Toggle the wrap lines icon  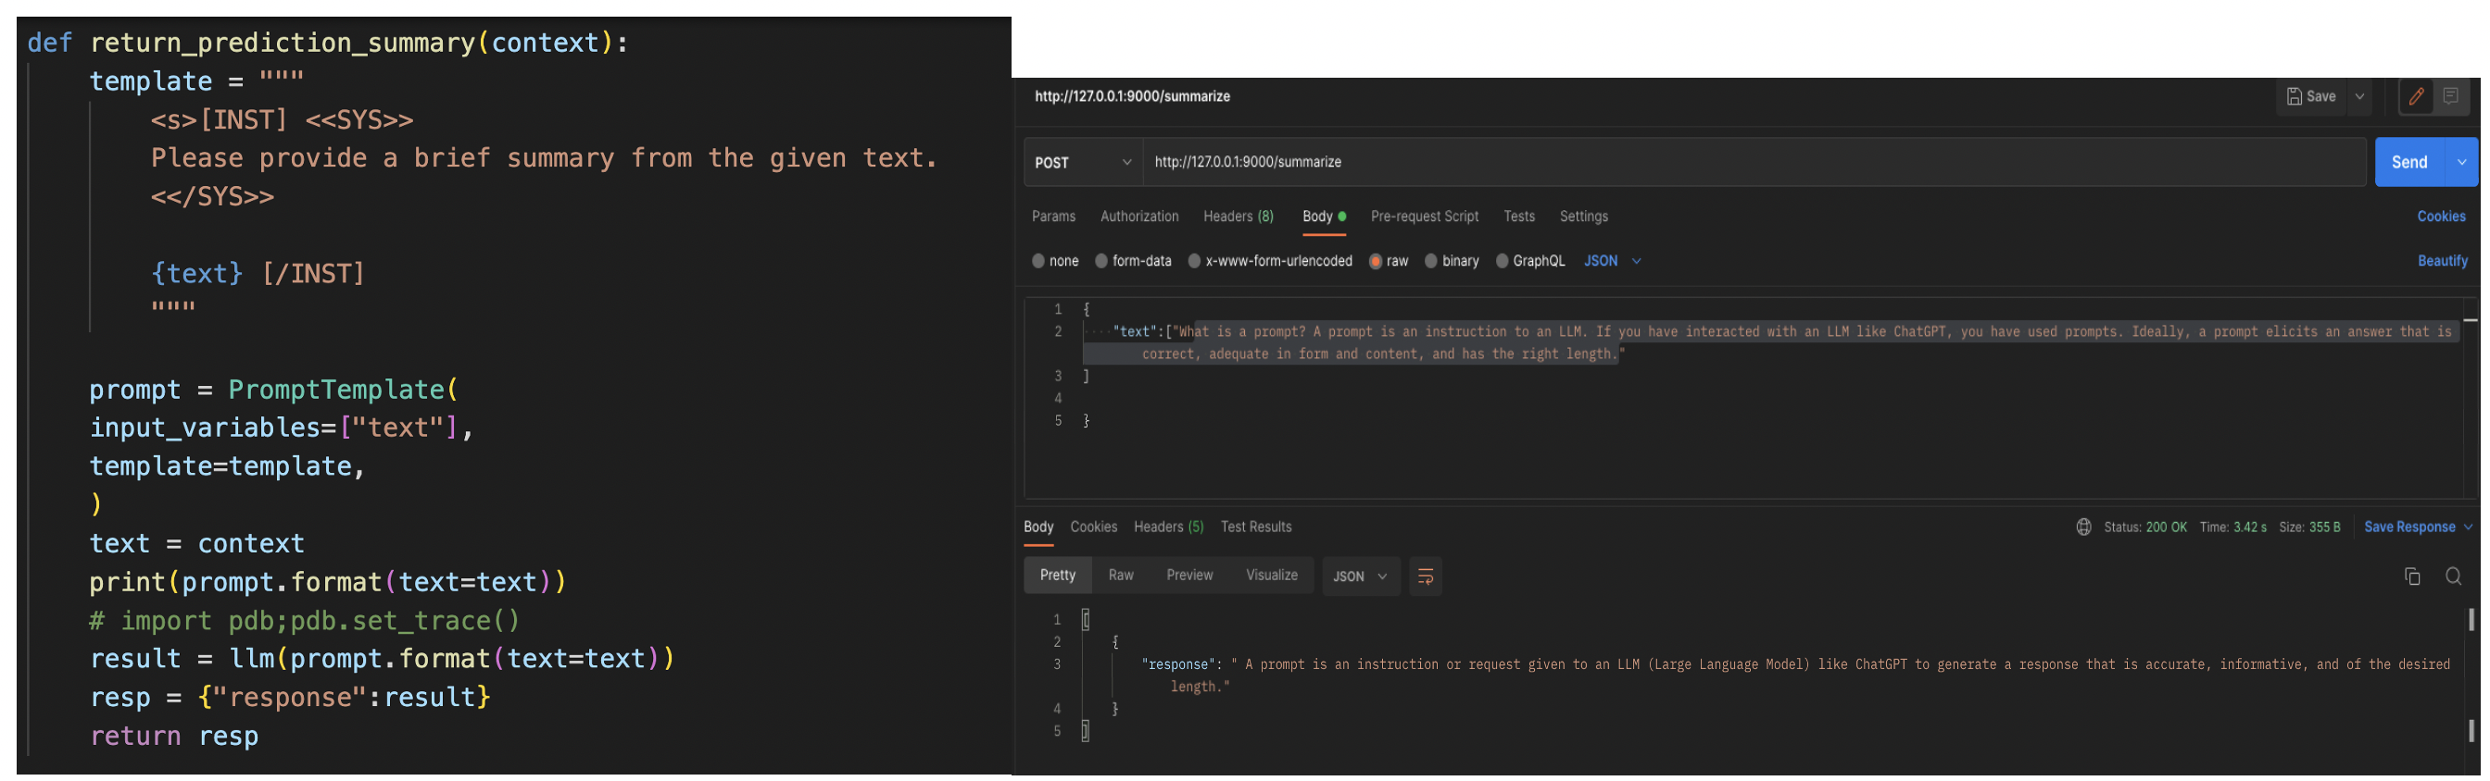1425,576
